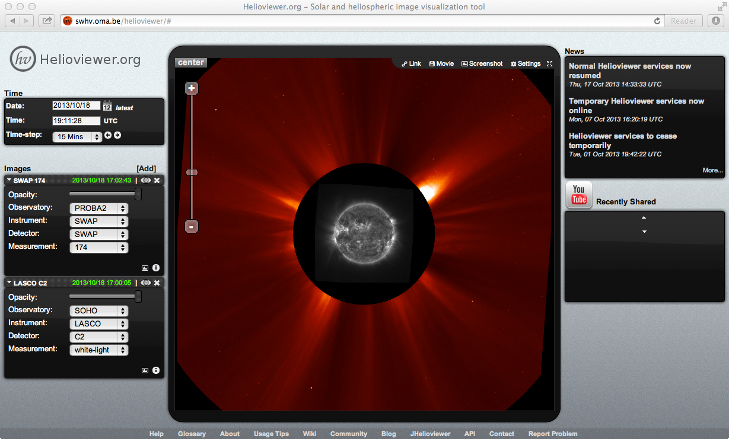Viewport: 729px width, 439px height.
Task: Click Safari Reader button
Action: pyautogui.click(x=684, y=21)
